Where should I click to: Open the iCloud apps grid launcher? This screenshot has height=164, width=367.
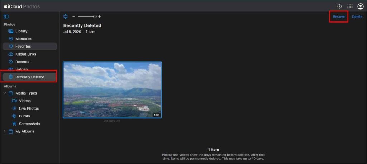coord(350,6)
